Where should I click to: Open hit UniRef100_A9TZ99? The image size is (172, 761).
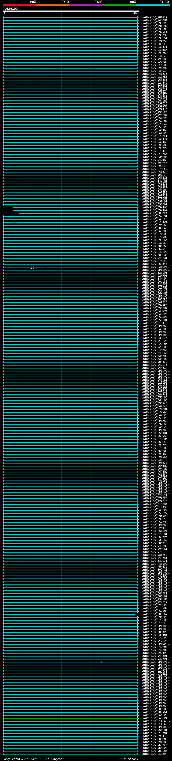pos(154,26)
